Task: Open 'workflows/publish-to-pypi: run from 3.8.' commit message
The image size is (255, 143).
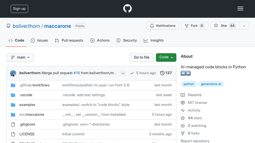Action: tap(96, 85)
